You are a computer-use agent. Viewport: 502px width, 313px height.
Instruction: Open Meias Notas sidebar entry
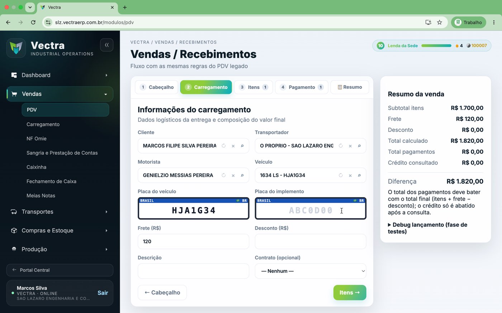coord(41,196)
